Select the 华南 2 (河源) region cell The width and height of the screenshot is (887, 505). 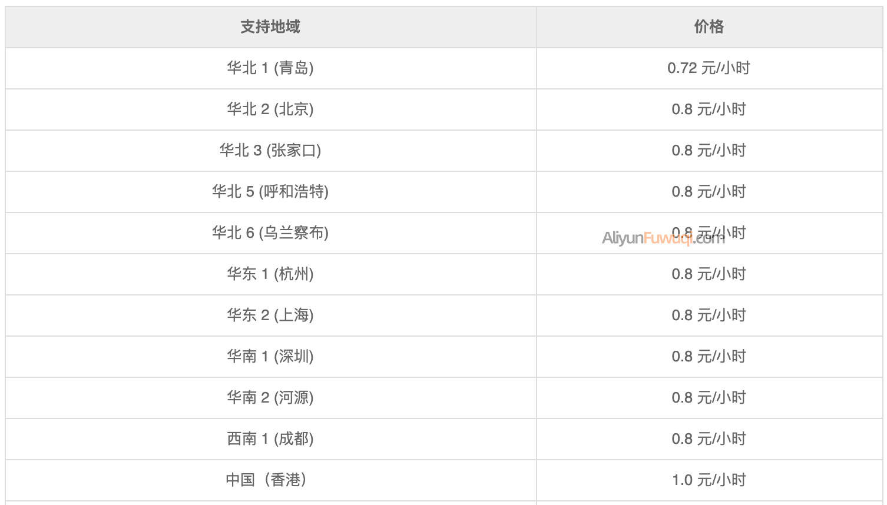pos(270,398)
